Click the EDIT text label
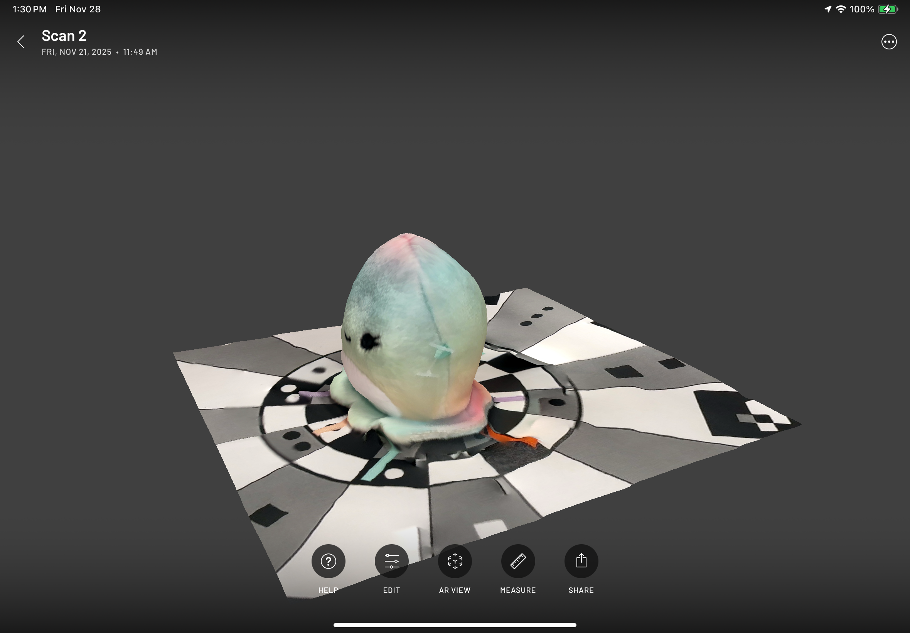 (391, 590)
